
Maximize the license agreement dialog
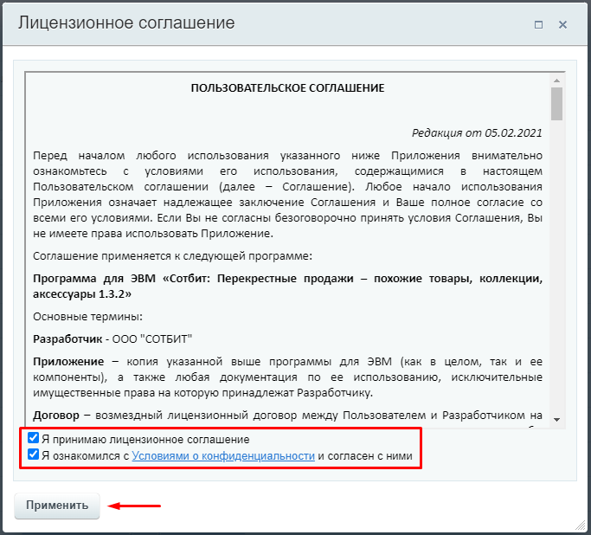[538, 25]
